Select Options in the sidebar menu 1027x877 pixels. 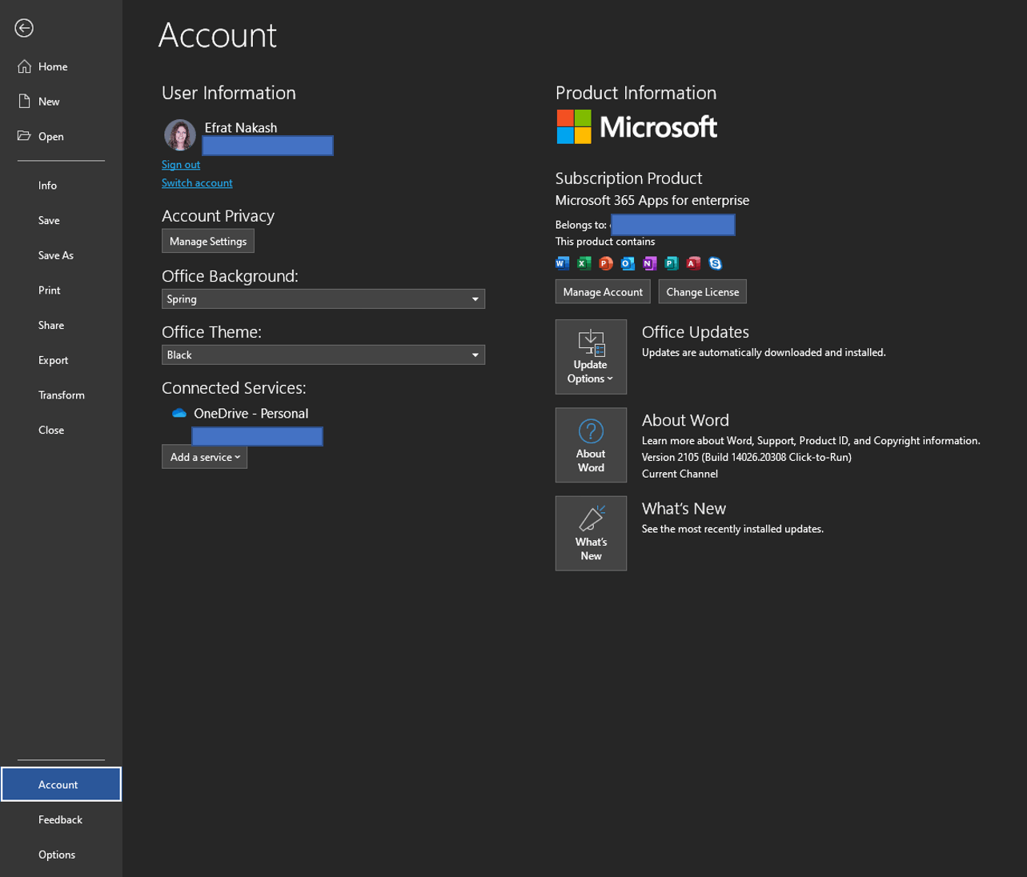coord(57,855)
